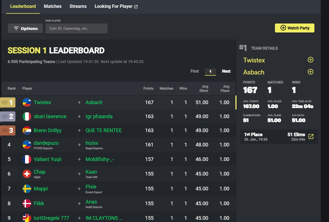Open player QUE TE RENTEE profile
The height and width of the screenshot is (222, 329).
(x=104, y=130)
